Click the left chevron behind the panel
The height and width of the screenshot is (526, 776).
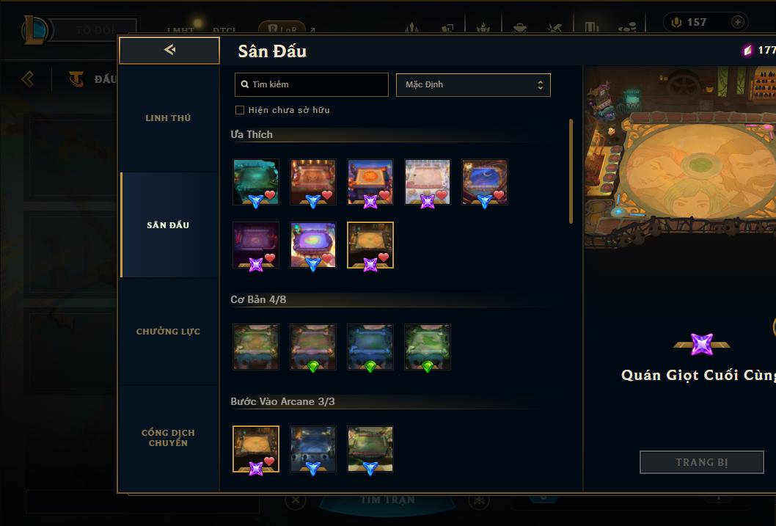(x=28, y=78)
